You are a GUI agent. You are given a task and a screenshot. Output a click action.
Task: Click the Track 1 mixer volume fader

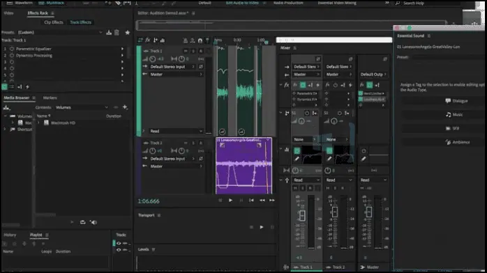[302, 215]
